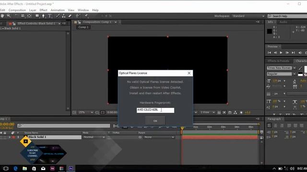Open the 1 View layout dropdown
Viewport: 307px width, 172px height.
207,113
